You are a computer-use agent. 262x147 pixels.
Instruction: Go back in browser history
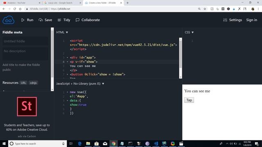[4, 9]
